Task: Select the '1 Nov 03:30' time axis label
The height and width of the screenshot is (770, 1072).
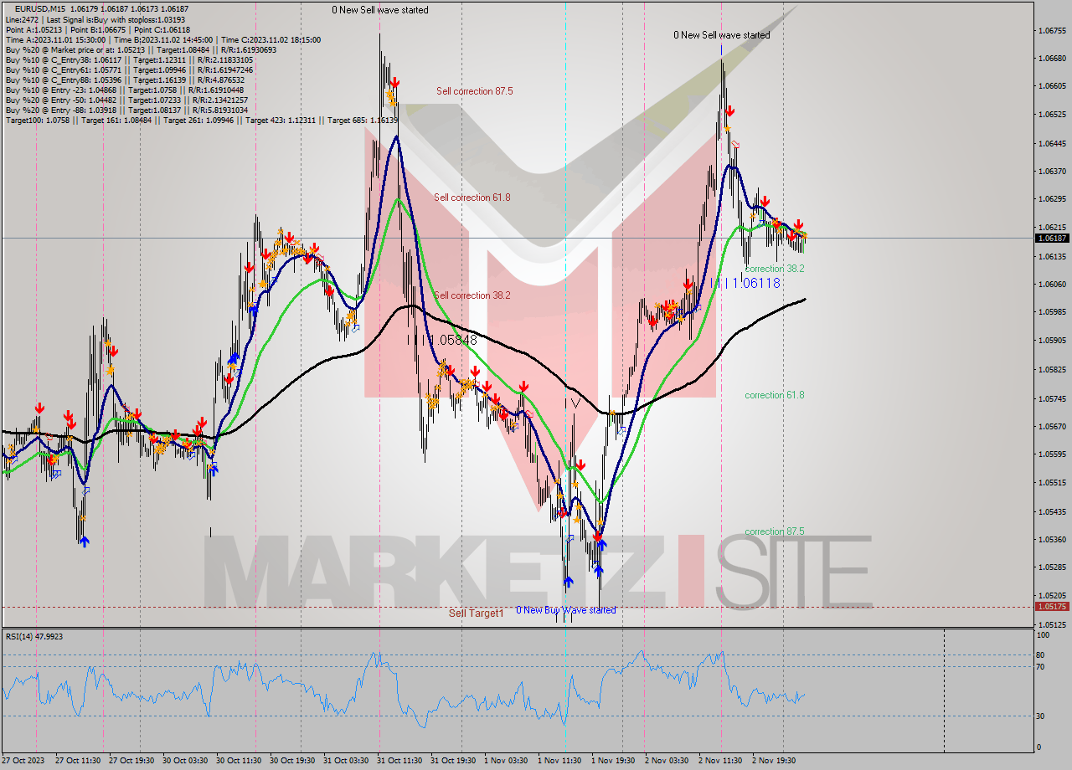Action: click(x=505, y=761)
